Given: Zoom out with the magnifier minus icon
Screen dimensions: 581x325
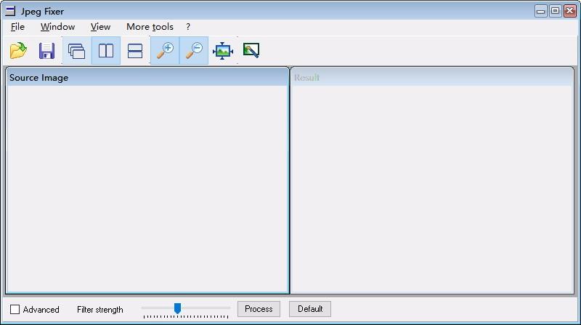Looking at the screenshot, I should coord(194,50).
